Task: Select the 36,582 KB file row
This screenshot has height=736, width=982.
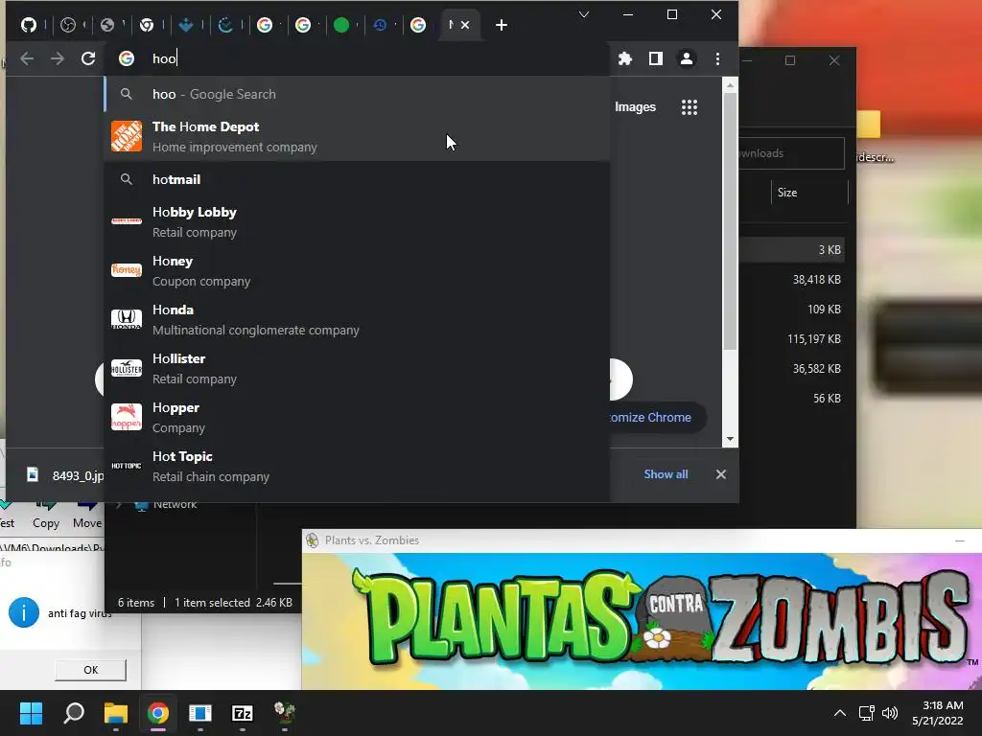Action: coord(793,369)
